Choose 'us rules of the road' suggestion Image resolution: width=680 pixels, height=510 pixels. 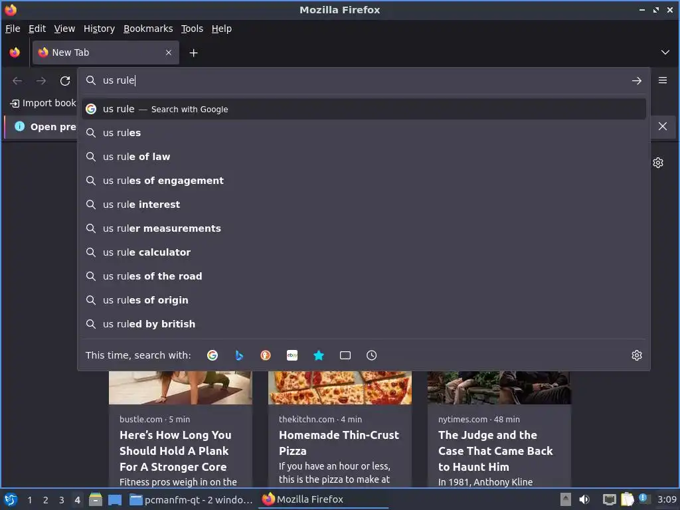point(363,276)
